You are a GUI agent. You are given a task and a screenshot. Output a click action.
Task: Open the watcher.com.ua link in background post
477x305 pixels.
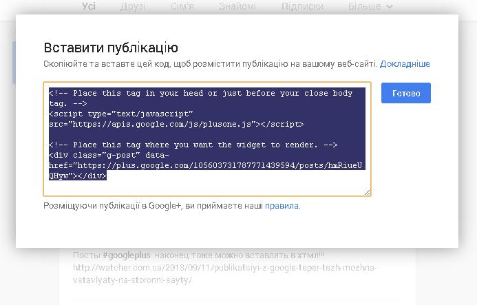point(224,273)
